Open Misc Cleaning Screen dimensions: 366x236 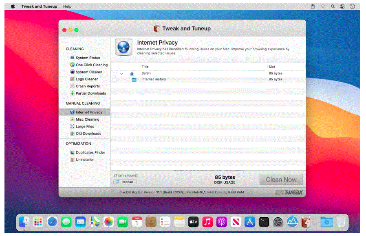click(x=84, y=119)
